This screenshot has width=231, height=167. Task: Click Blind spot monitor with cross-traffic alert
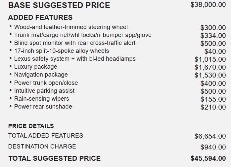point(75,43)
